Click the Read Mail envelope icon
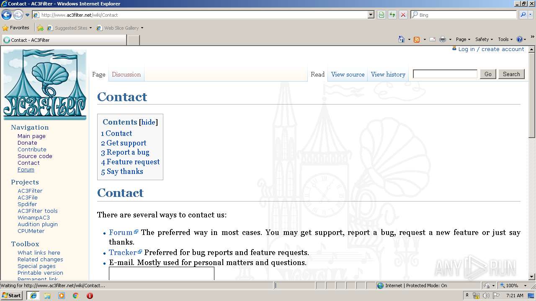Screen dimensions: 536x301 click(x=433, y=39)
